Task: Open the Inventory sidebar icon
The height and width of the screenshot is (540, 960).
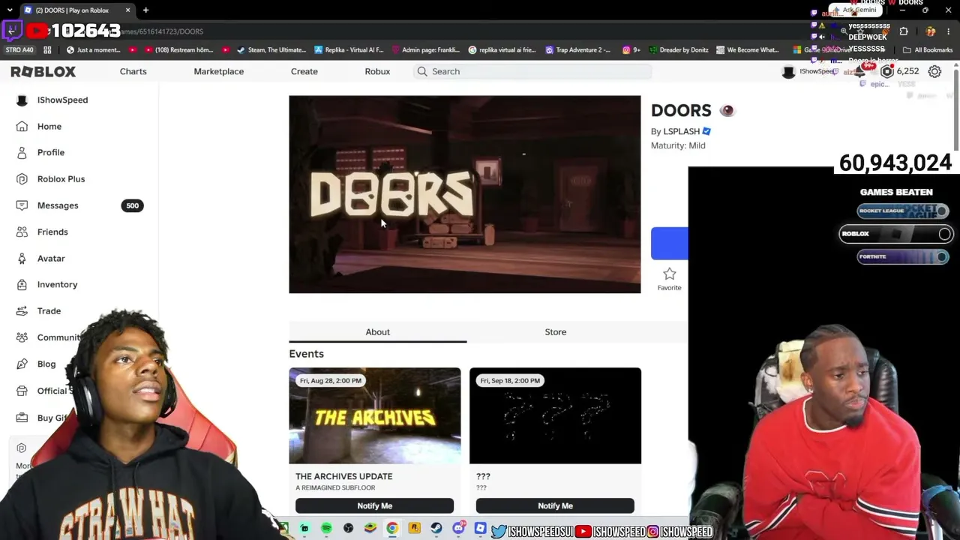Action: [22, 285]
